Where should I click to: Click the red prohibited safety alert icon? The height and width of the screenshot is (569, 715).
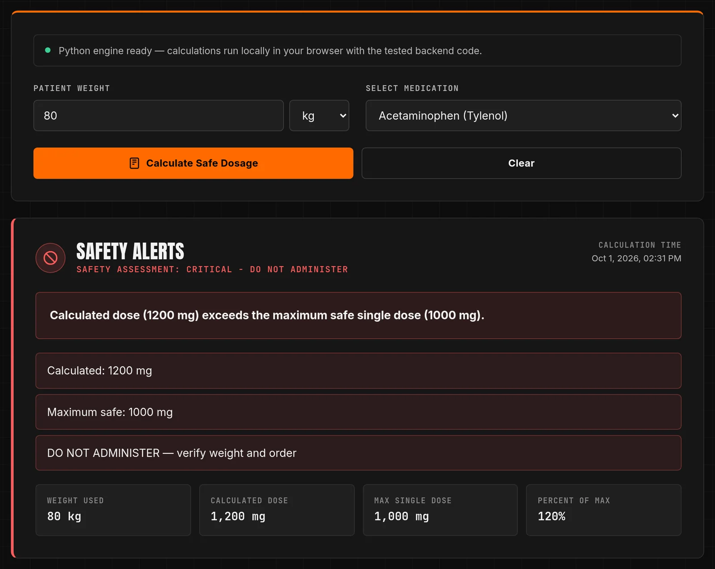50,258
